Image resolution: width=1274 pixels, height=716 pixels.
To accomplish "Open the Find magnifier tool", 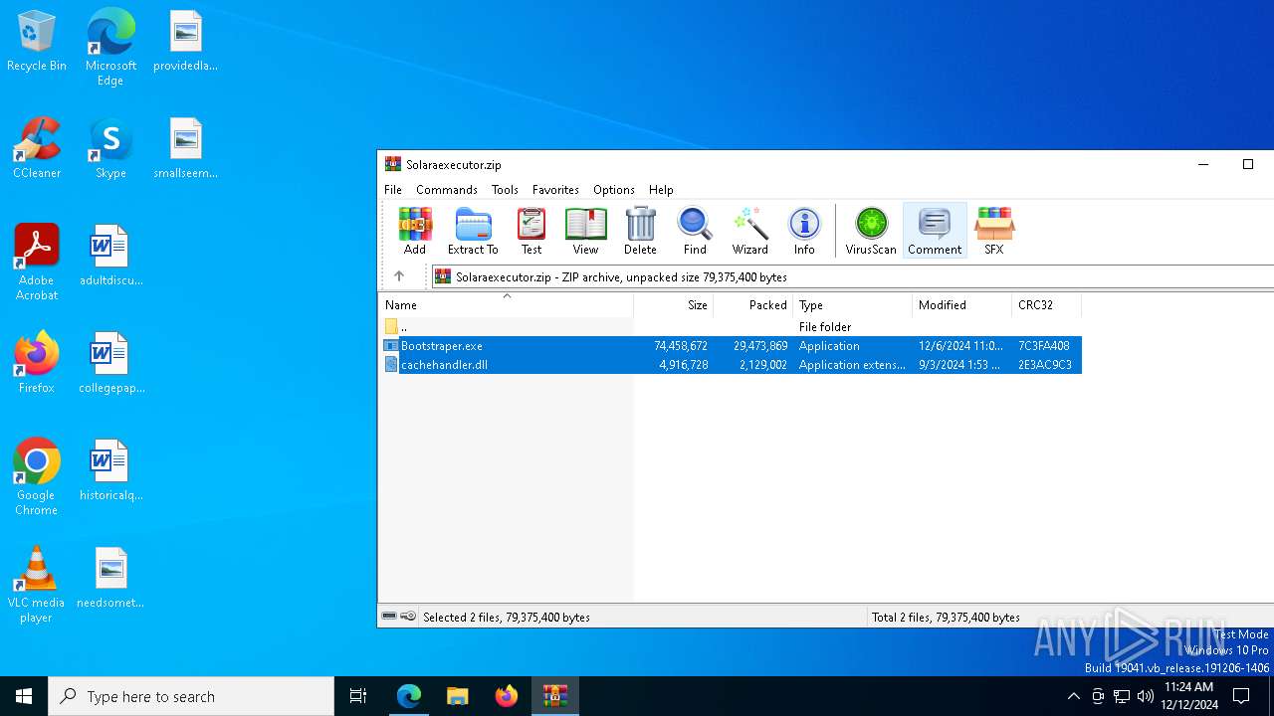I will (x=695, y=231).
